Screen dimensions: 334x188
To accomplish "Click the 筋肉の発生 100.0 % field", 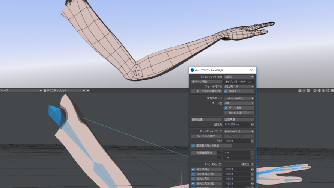I will (x=237, y=179).
